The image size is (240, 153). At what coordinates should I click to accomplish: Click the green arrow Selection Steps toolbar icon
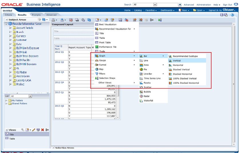[160, 20]
